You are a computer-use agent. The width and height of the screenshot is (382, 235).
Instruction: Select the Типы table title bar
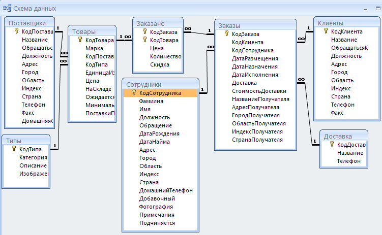(x=26, y=141)
